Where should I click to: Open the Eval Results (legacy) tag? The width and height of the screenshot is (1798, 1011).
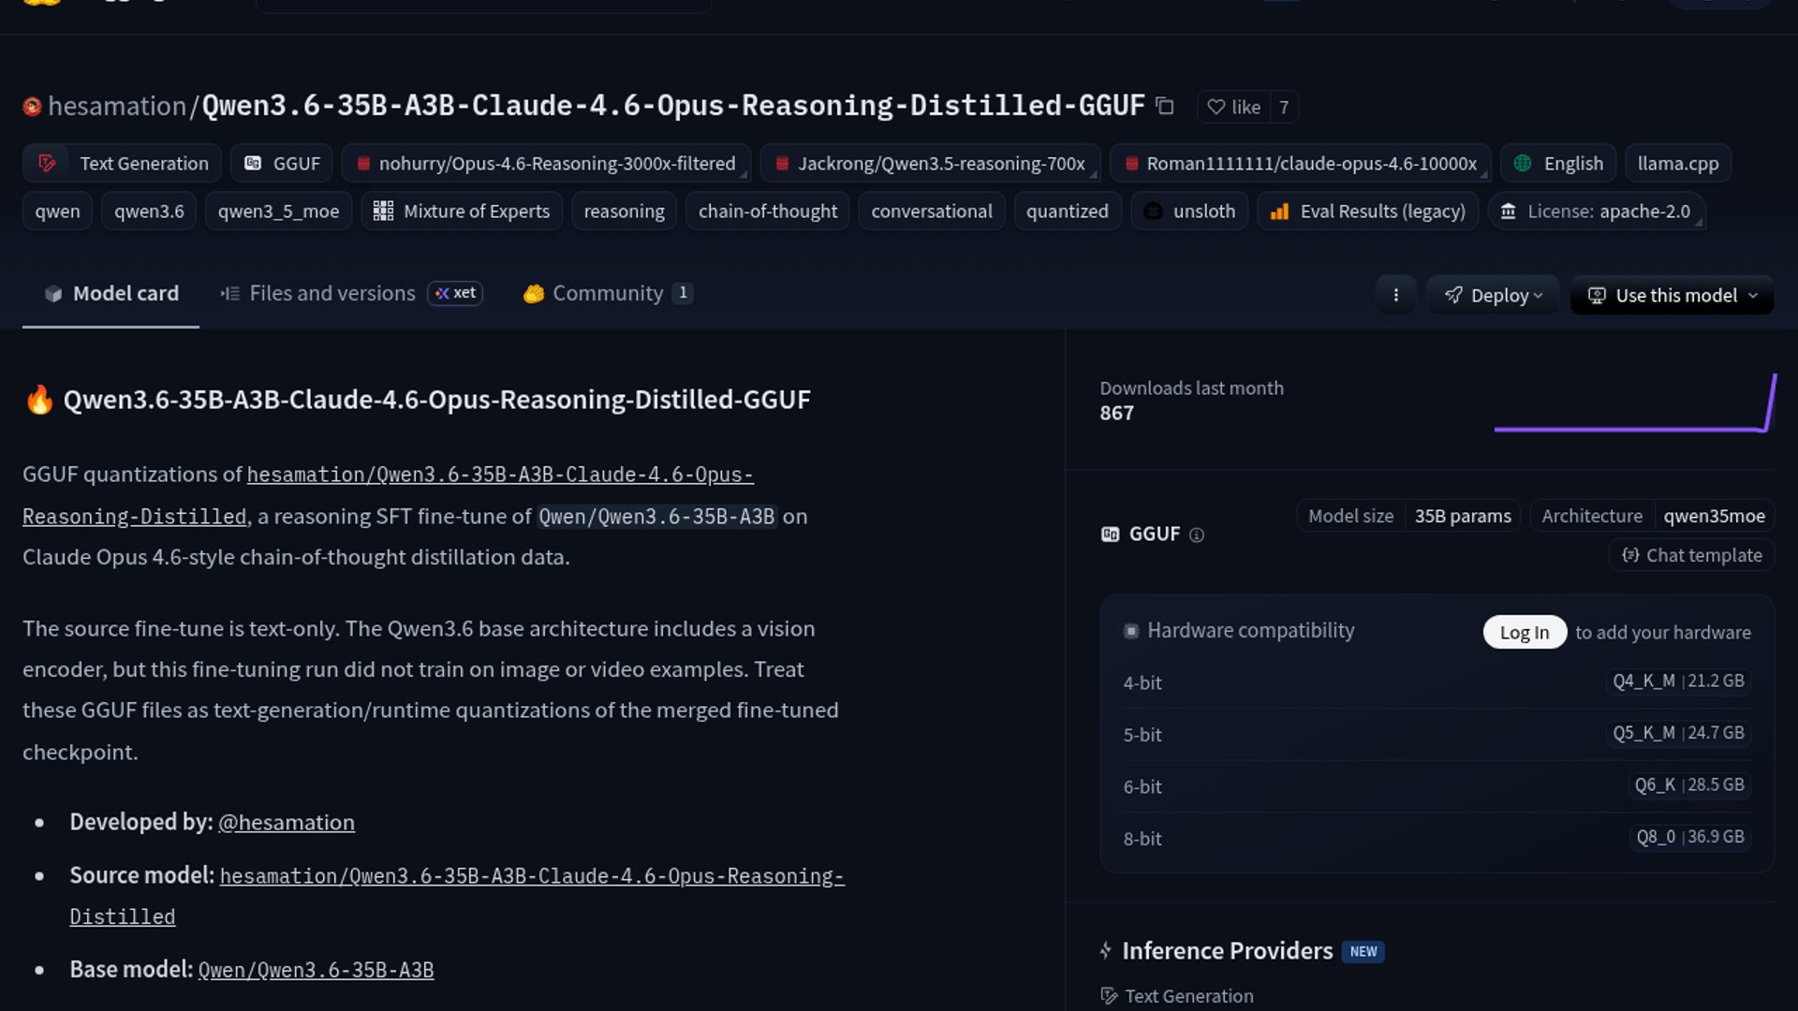(1368, 212)
